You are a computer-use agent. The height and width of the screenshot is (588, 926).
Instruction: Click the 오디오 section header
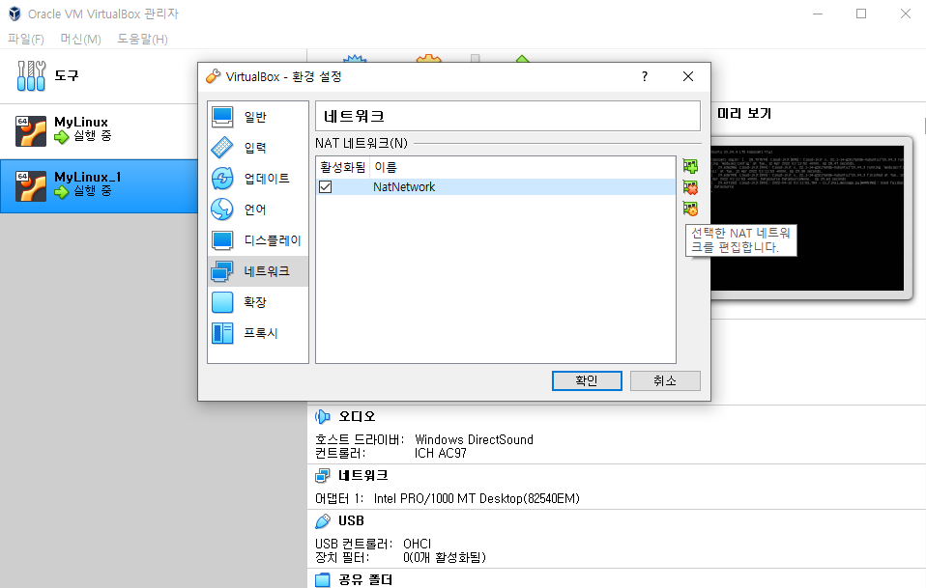(x=357, y=416)
